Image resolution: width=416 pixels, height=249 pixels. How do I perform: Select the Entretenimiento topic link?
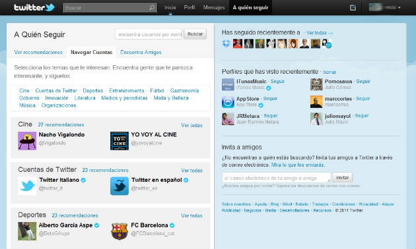(x=127, y=90)
